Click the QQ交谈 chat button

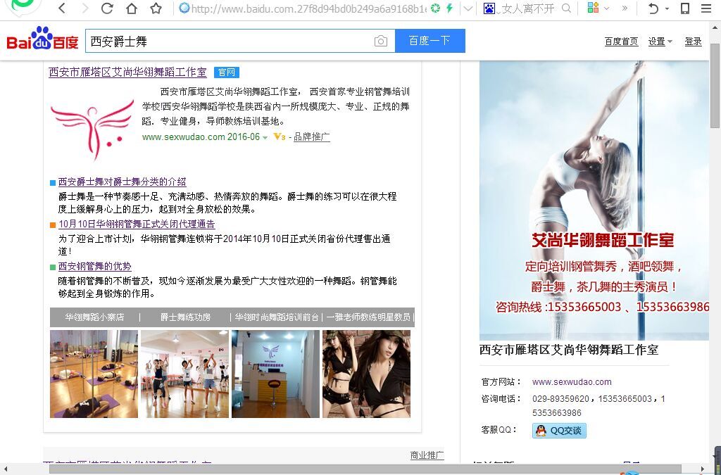pos(559,431)
